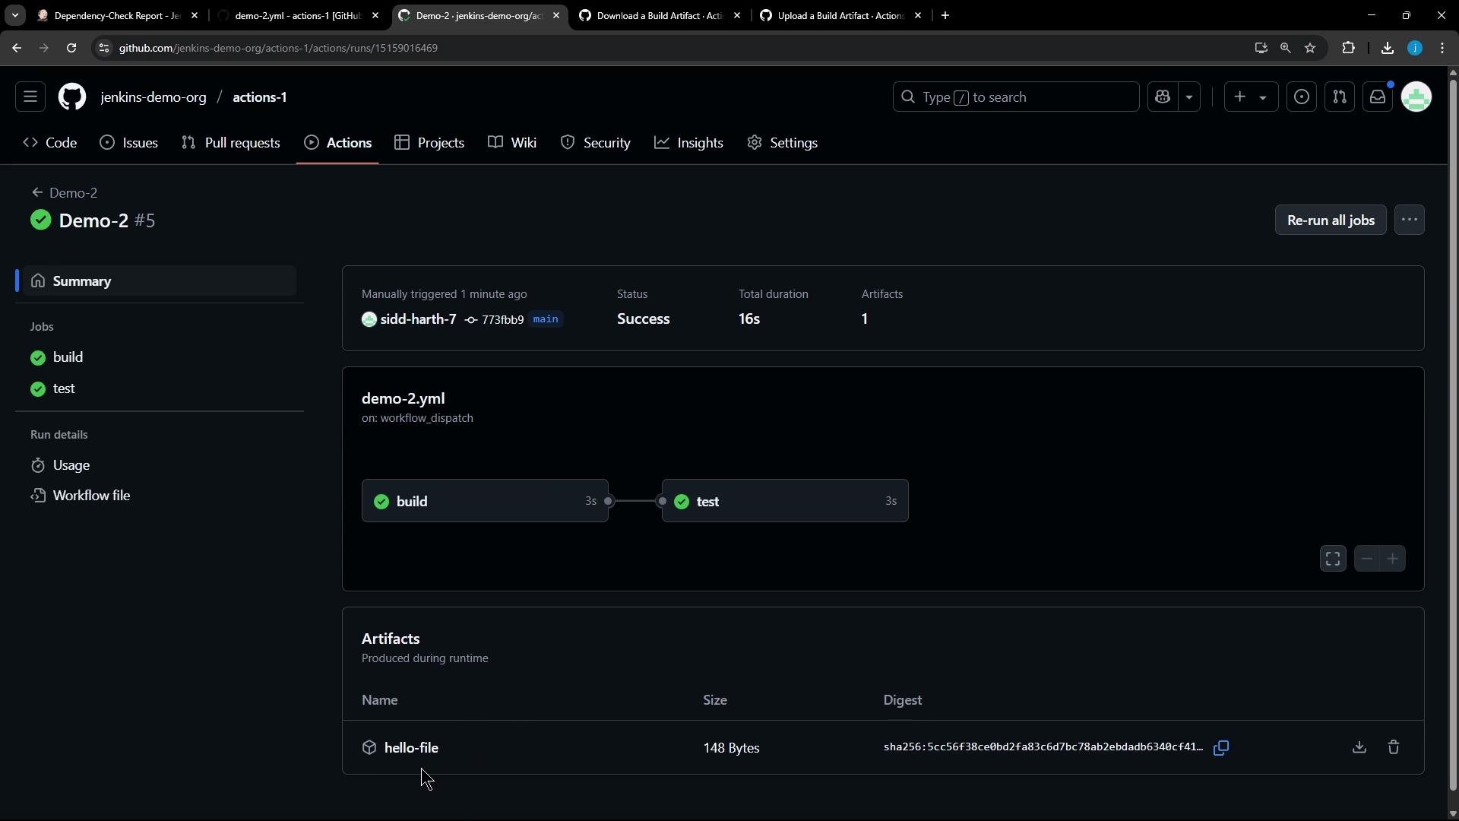Screen dimensions: 1459x821
Task: Open the user profile avatar menu
Action: (x=1416, y=97)
